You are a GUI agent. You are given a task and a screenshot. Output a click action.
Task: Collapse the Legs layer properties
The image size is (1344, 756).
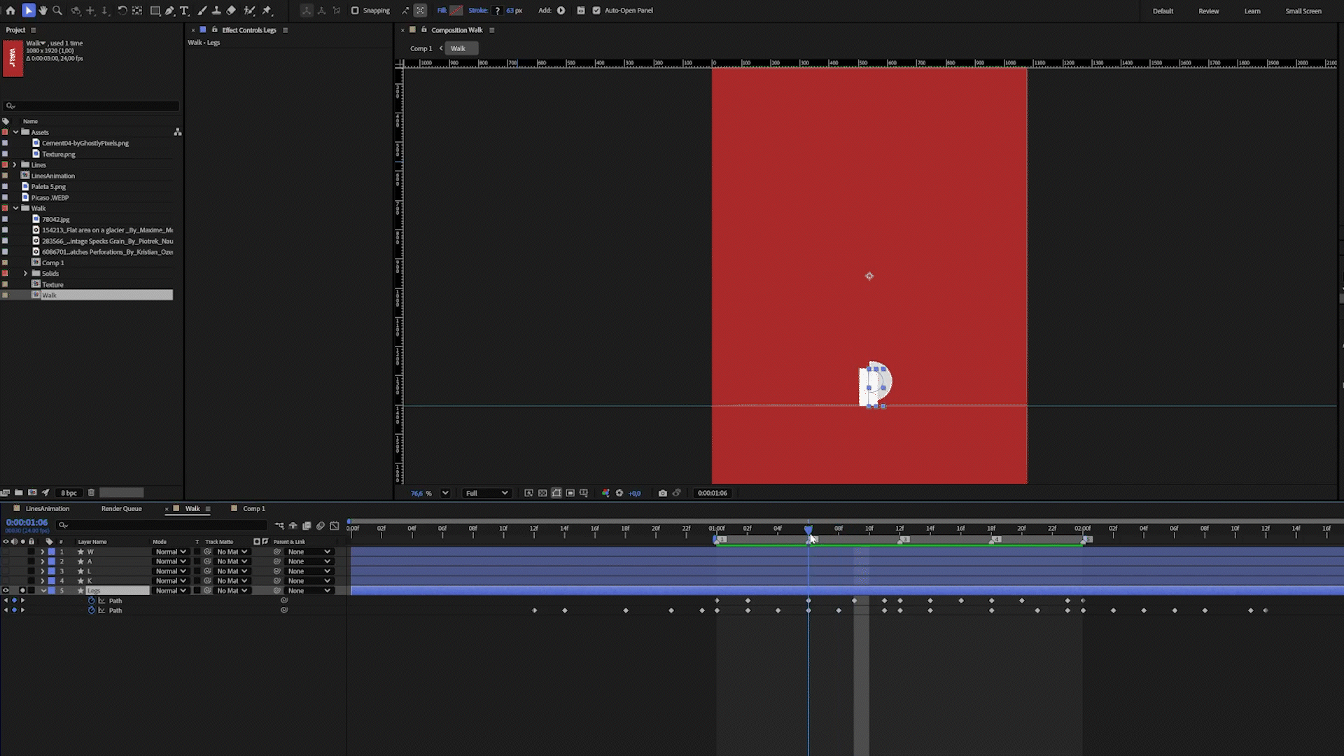pyautogui.click(x=43, y=591)
